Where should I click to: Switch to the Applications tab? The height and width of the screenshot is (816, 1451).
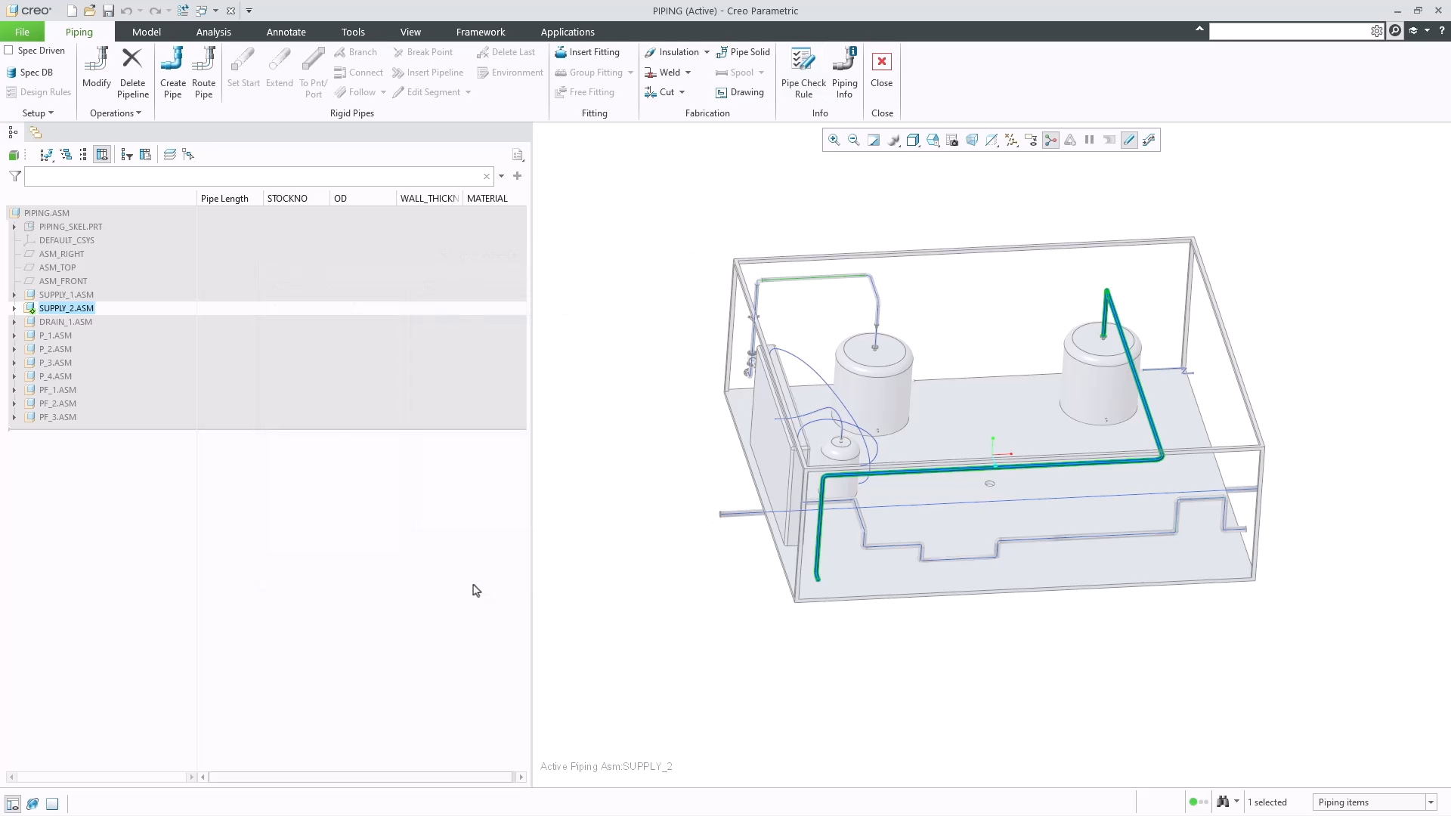pos(568,32)
